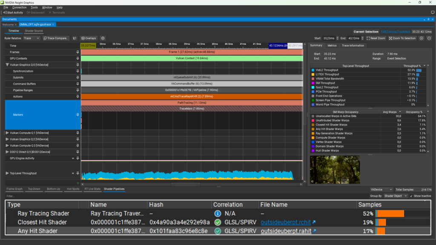
Task: Click the SM Throughput color swatch
Action: (x=313, y=83)
